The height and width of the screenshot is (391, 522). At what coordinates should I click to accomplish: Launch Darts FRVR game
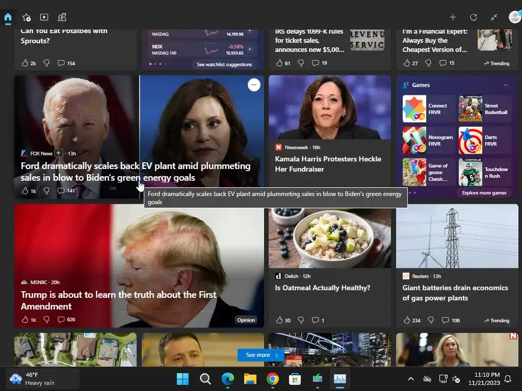click(x=485, y=141)
